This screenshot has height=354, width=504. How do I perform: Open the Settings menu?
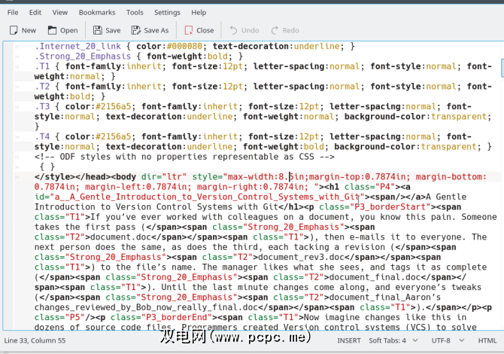(x=167, y=13)
